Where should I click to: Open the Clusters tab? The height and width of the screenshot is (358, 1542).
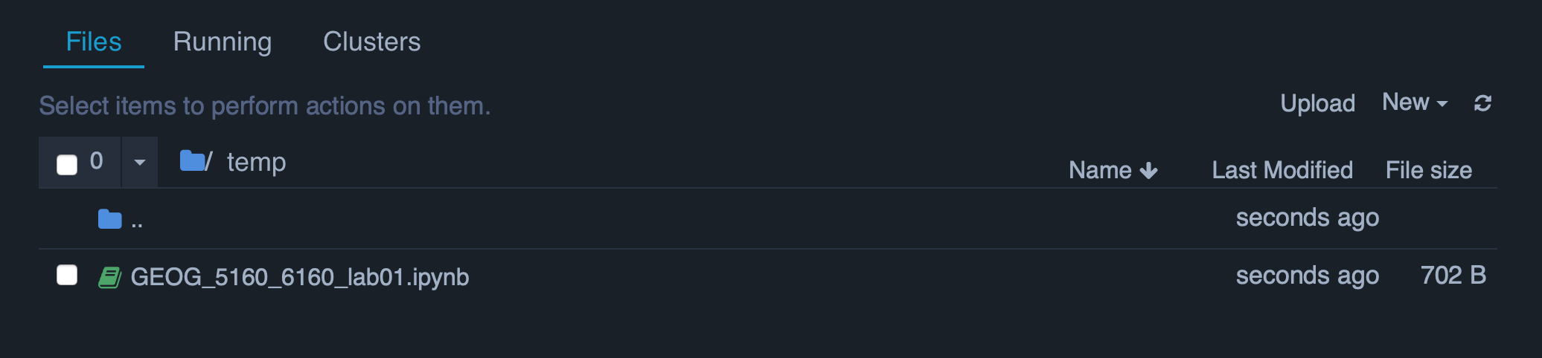coord(371,42)
